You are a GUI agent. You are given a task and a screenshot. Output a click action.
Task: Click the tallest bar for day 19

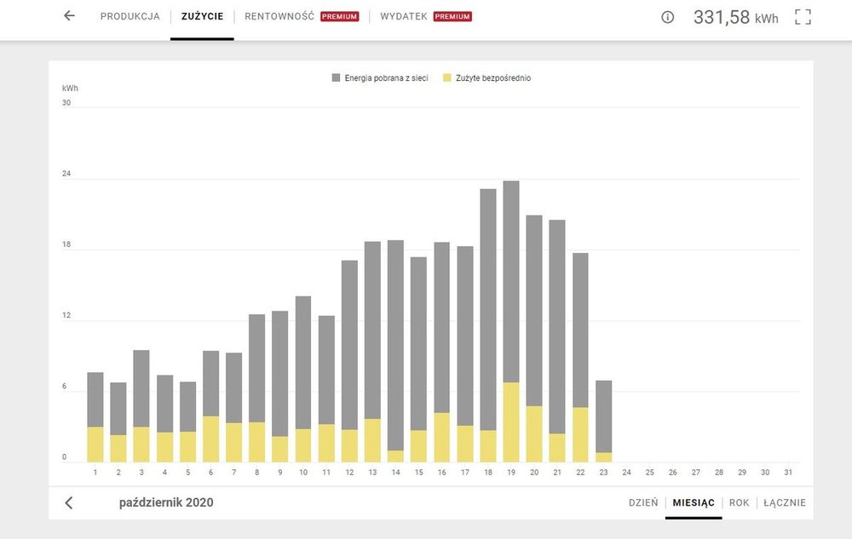click(511, 281)
